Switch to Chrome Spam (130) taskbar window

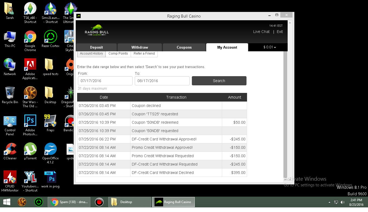pos(69,202)
